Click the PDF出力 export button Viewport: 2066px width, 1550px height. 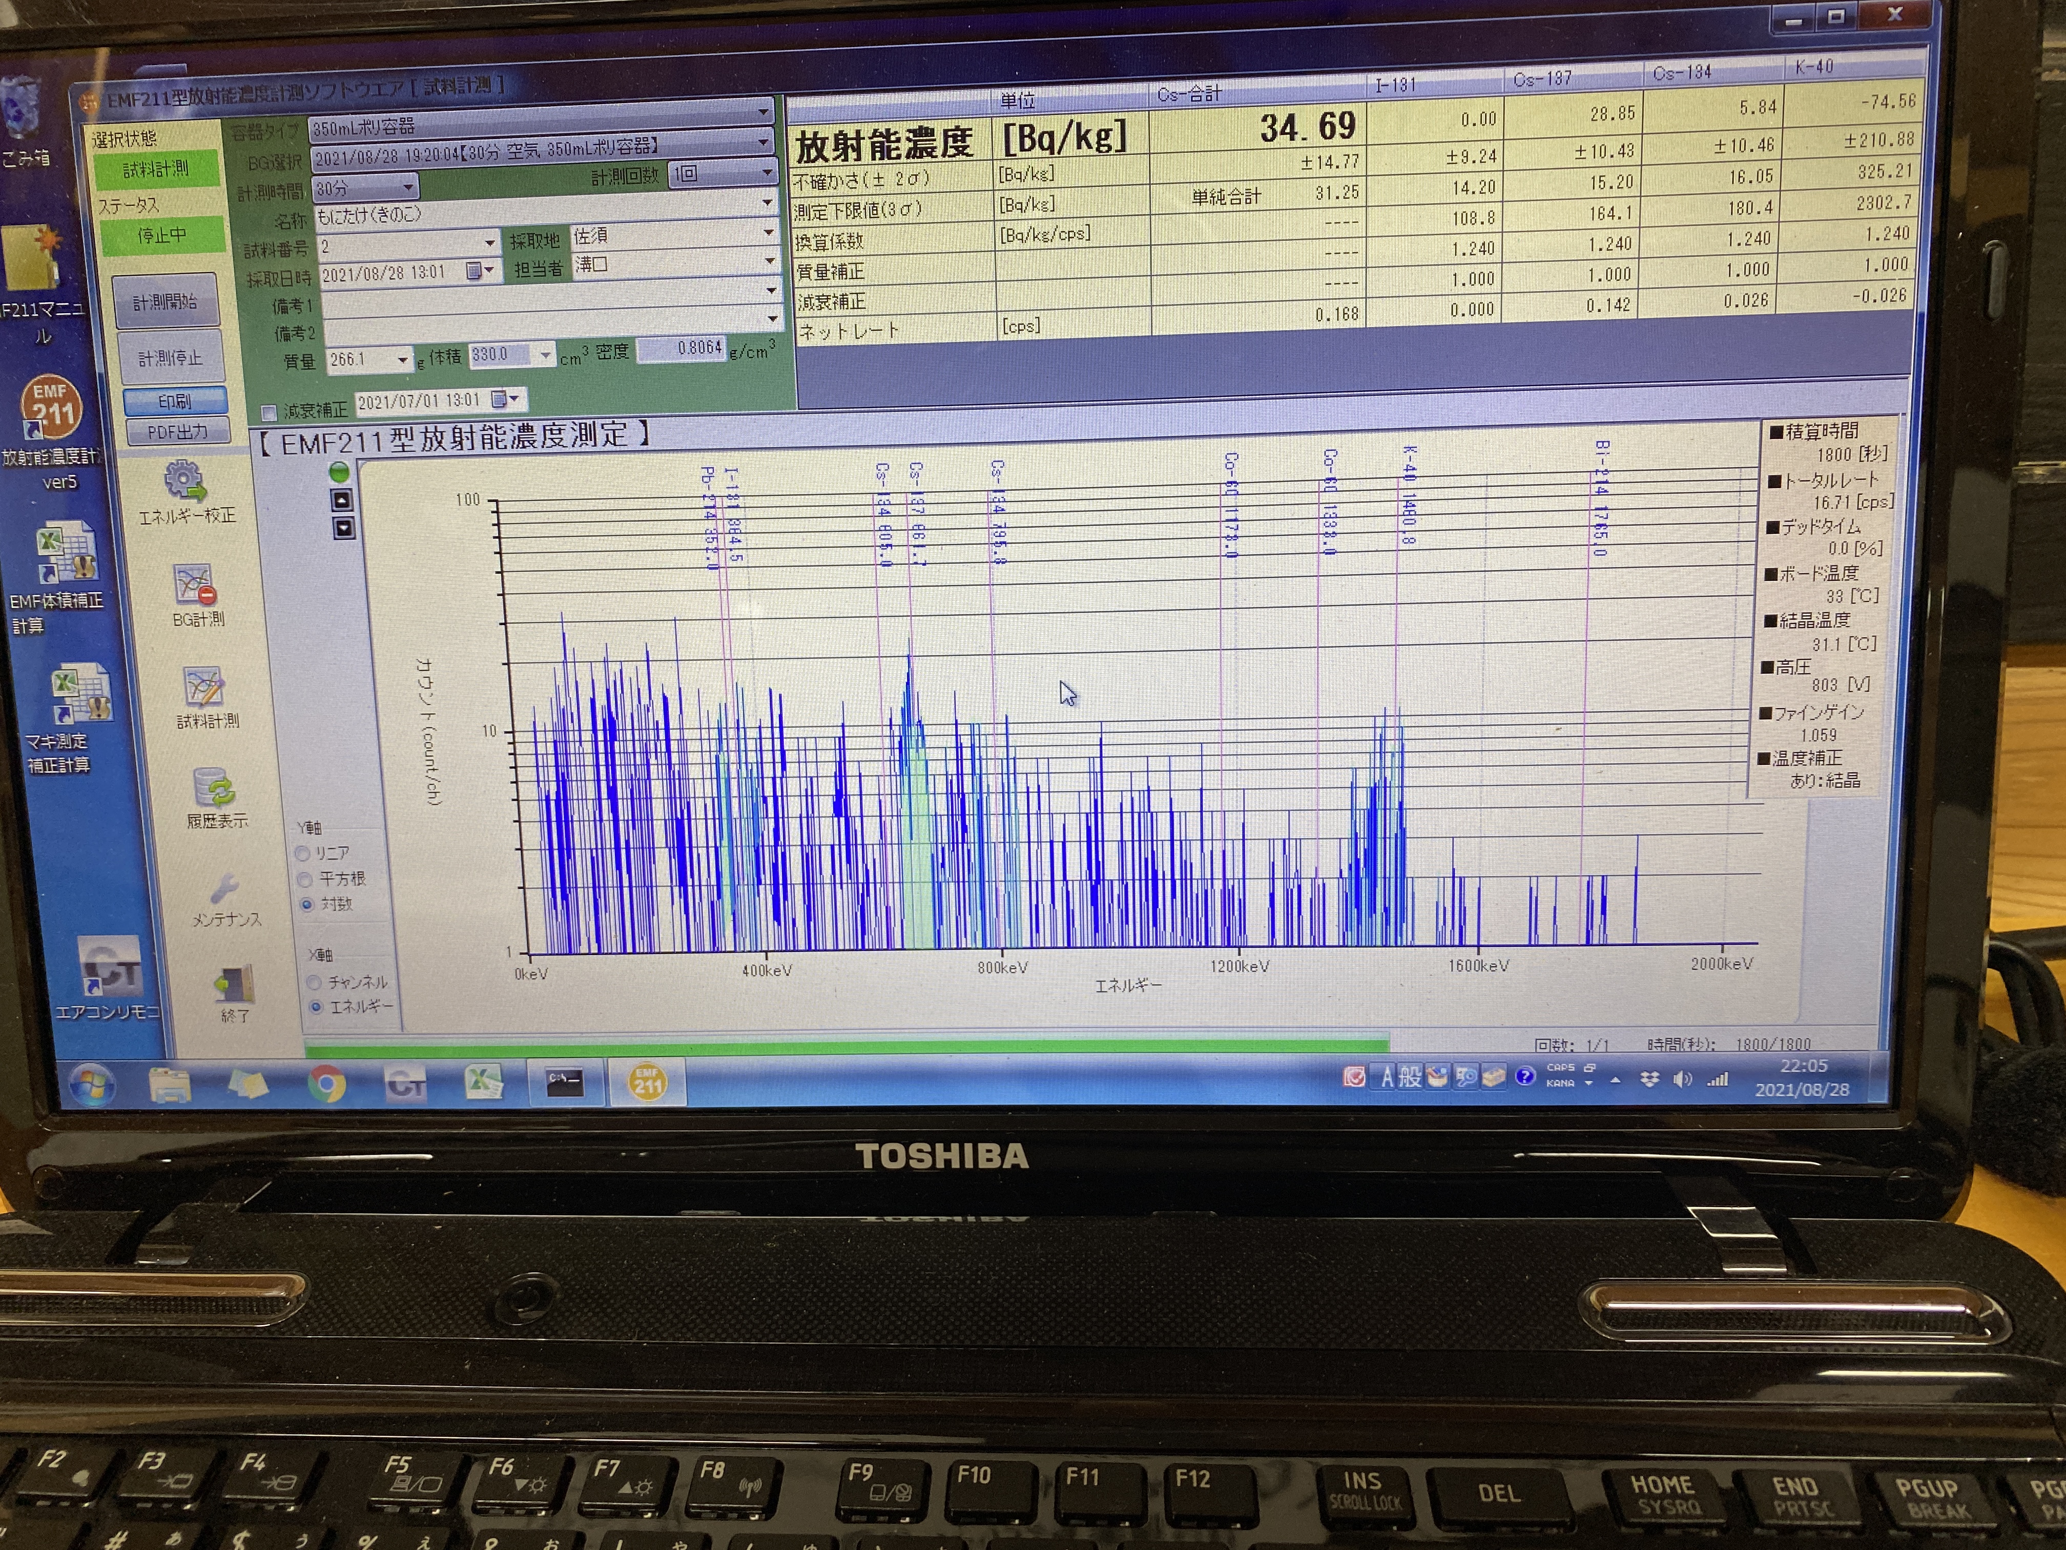coord(177,432)
